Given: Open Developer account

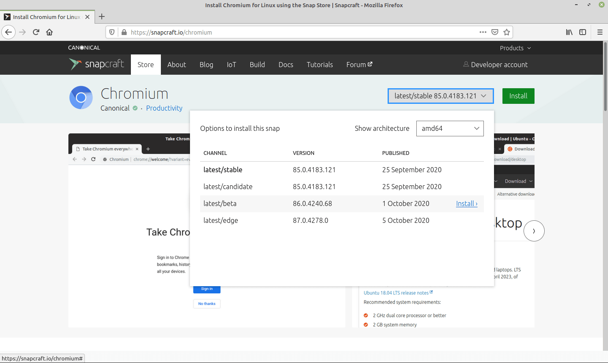Looking at the screenshot, I should [x=495, y=65].
